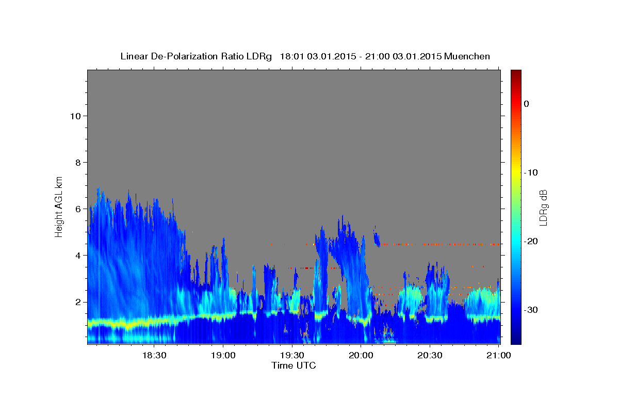Click the 20:30 time tick label
This screenshot has width=619, height=413.
point(430,355)
